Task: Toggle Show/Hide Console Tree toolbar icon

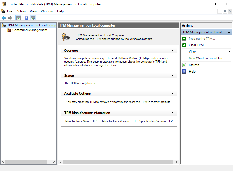Action: [x=18, y=18]
